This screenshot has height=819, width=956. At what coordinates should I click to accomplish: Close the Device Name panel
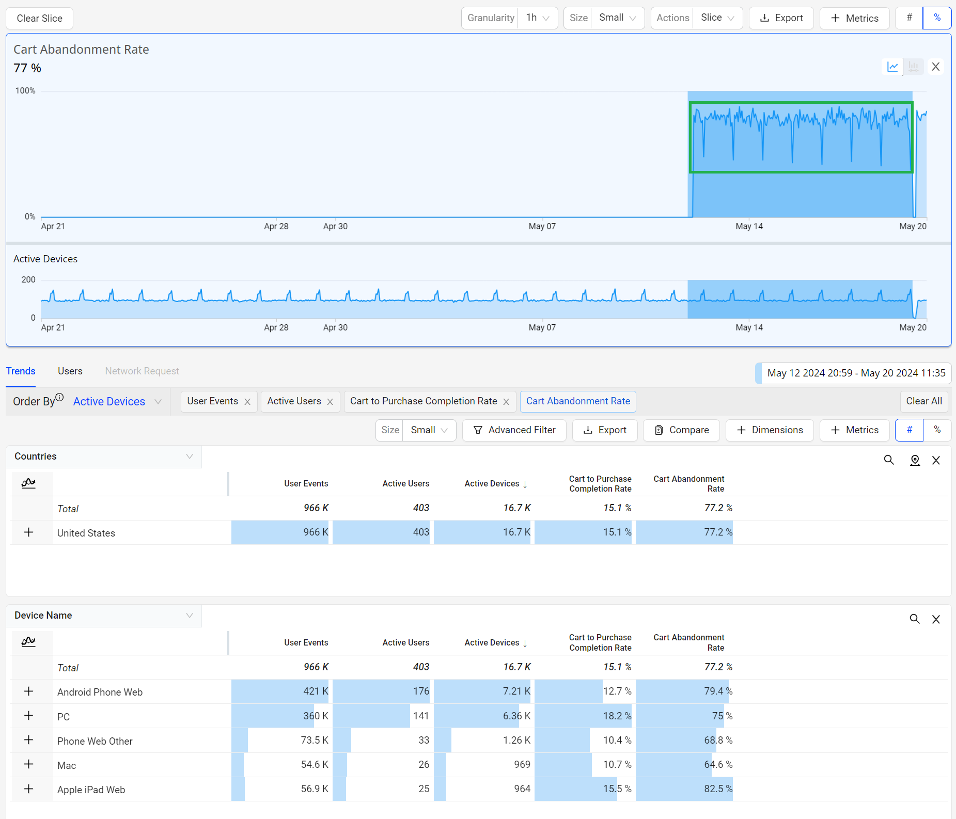click(x=936, y=619)
